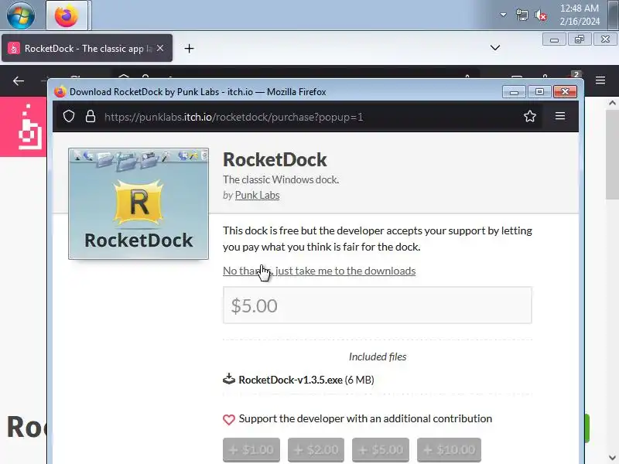Click No thanks, just take me to downloads
Viewport: 619px width, 464px height.
click(319, 271)
